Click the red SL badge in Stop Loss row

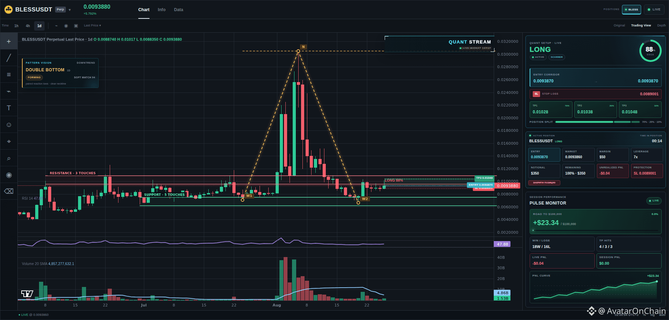click(x=536, y=94)
